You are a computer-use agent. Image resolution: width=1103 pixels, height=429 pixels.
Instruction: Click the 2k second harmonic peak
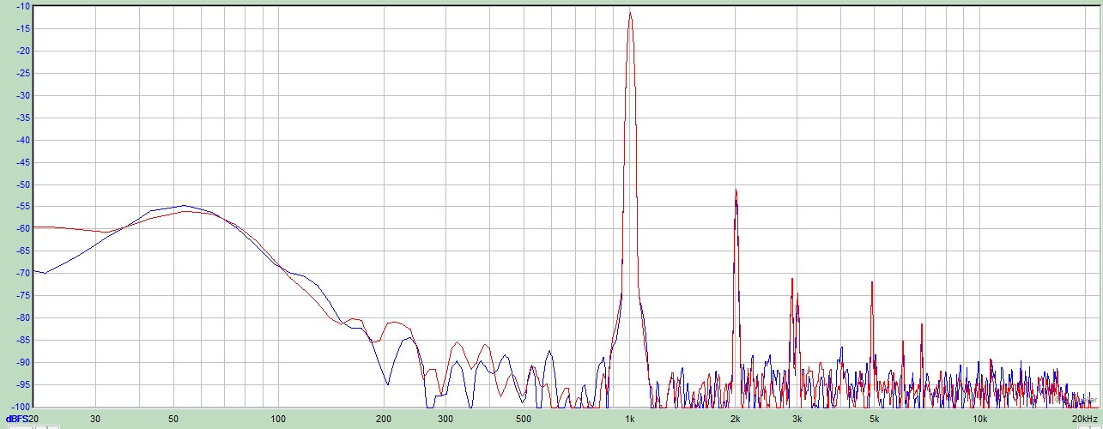pyautogui.click(x=736, y=191)
